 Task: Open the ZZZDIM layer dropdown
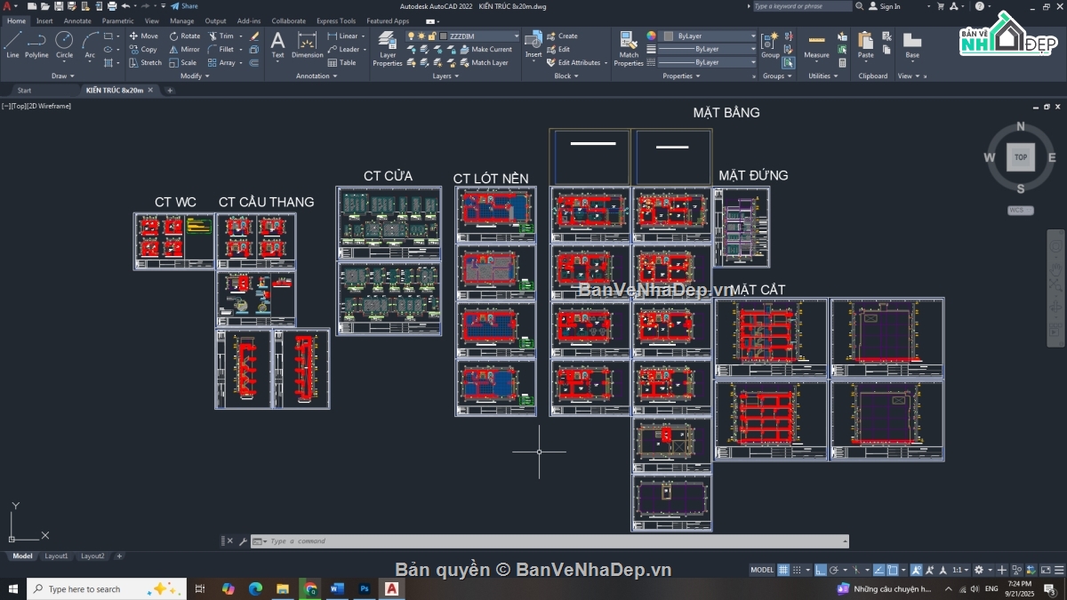[x=478, y=36]
